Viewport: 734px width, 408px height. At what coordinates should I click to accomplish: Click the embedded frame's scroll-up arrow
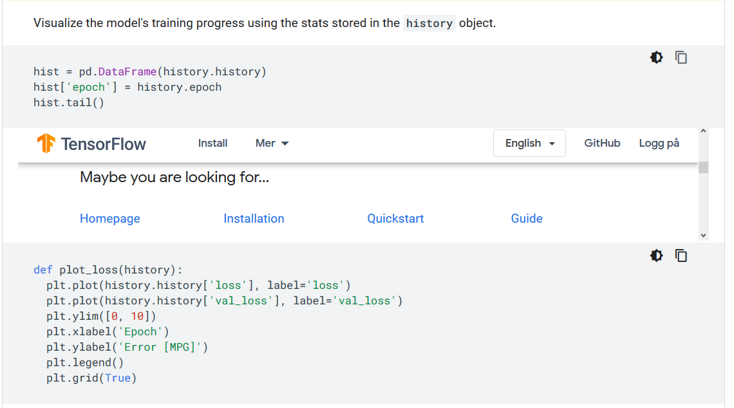(x=703, y=132)
